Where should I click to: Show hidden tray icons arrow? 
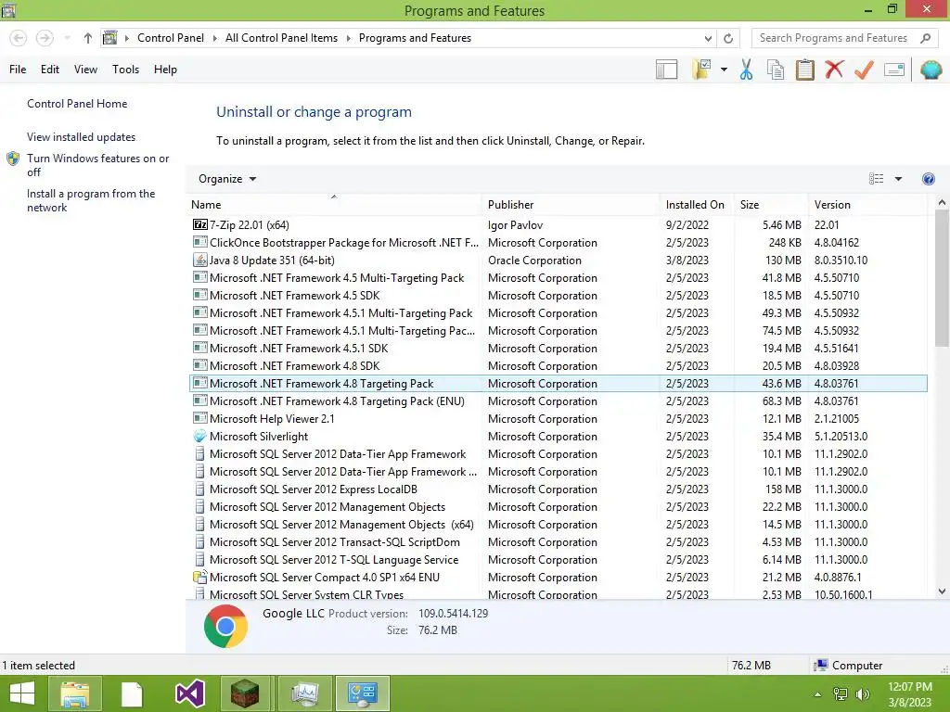[x=817, y=694]
